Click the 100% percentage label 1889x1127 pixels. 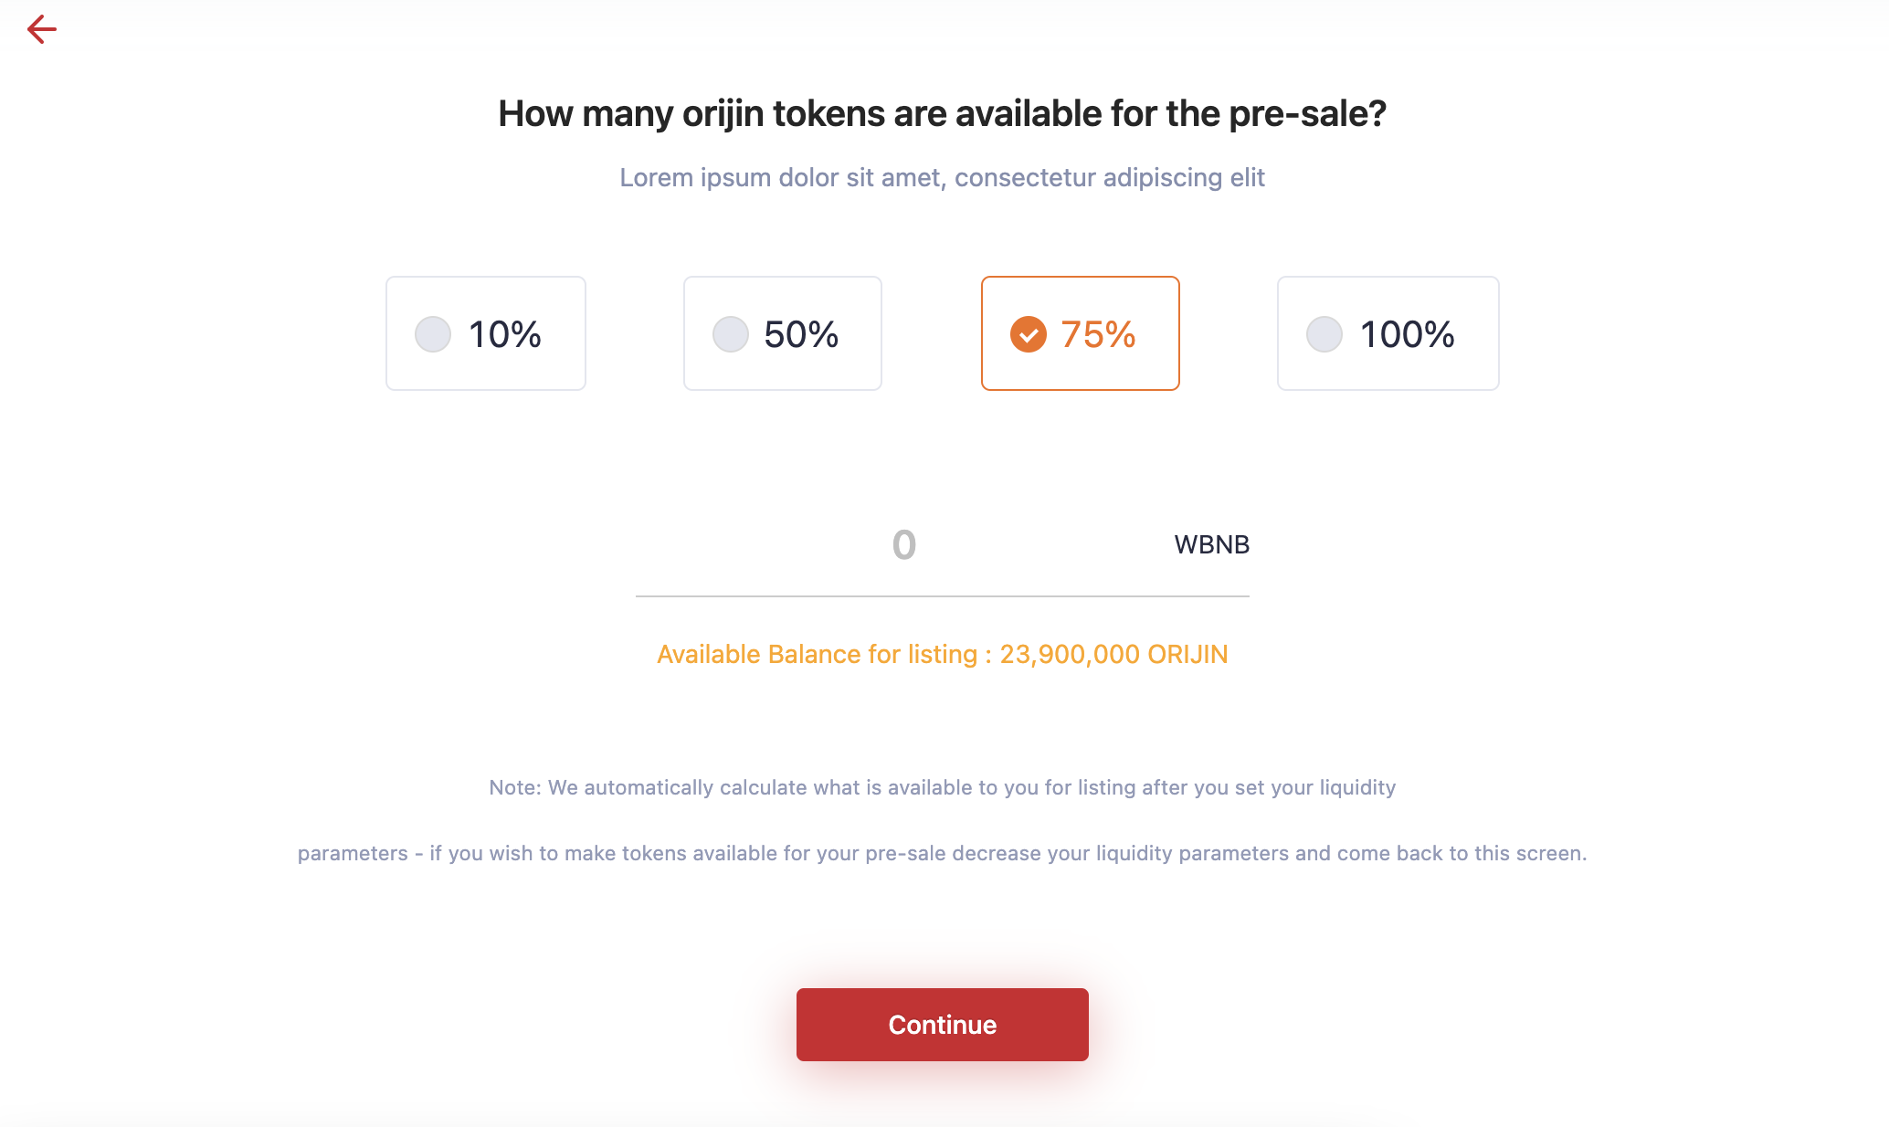[x=1408, y=334]
